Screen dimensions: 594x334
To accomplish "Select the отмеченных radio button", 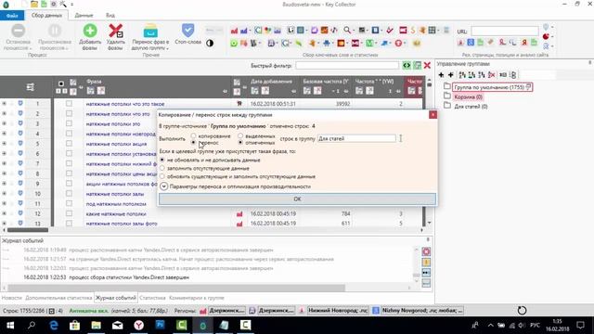I will coord(240,142).
